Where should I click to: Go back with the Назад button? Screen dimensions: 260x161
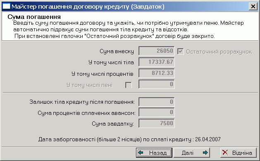[x=154, y=153]
